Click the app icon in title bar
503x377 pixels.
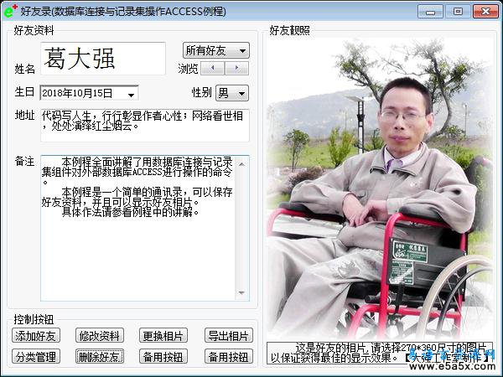10,11
